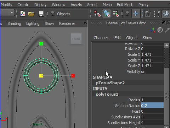Open the Modify menu
170x128 pixels.
coord(6,5)
